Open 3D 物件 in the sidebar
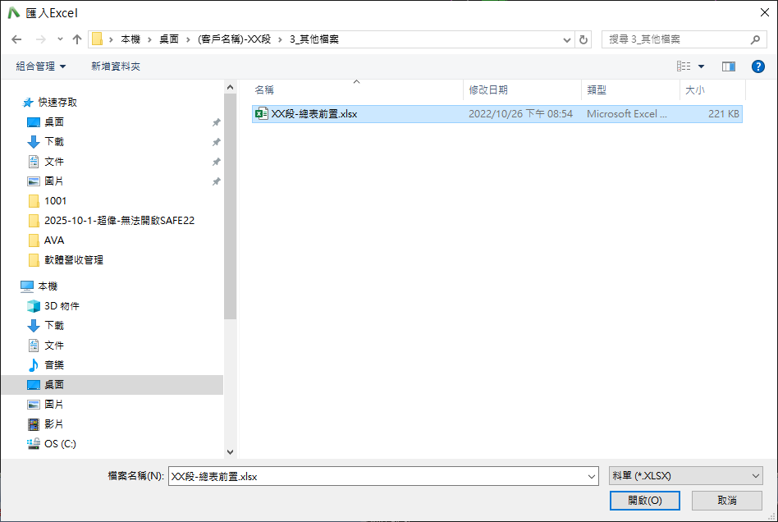This screenshot has height=522, width=778. pos(62,306)
